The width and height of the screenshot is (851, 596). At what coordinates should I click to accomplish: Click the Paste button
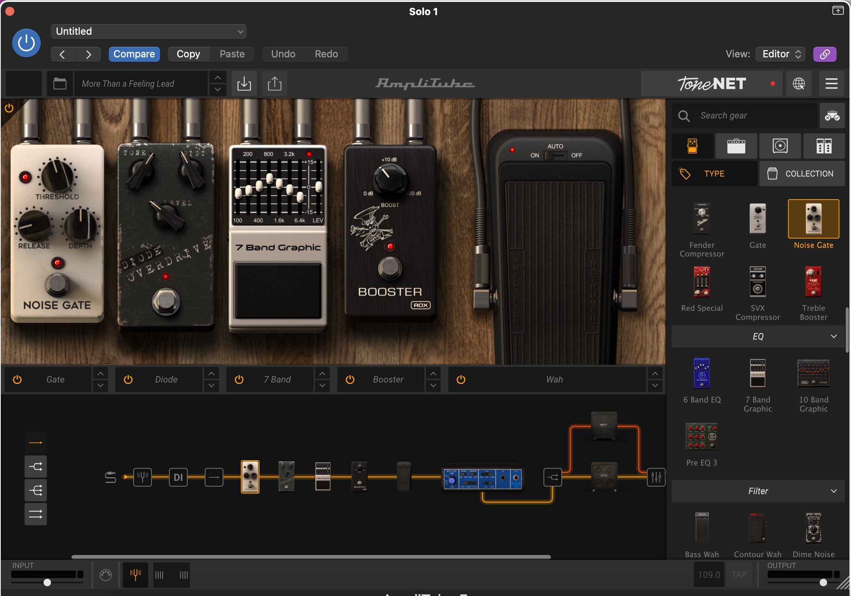(x=232, y=54)
